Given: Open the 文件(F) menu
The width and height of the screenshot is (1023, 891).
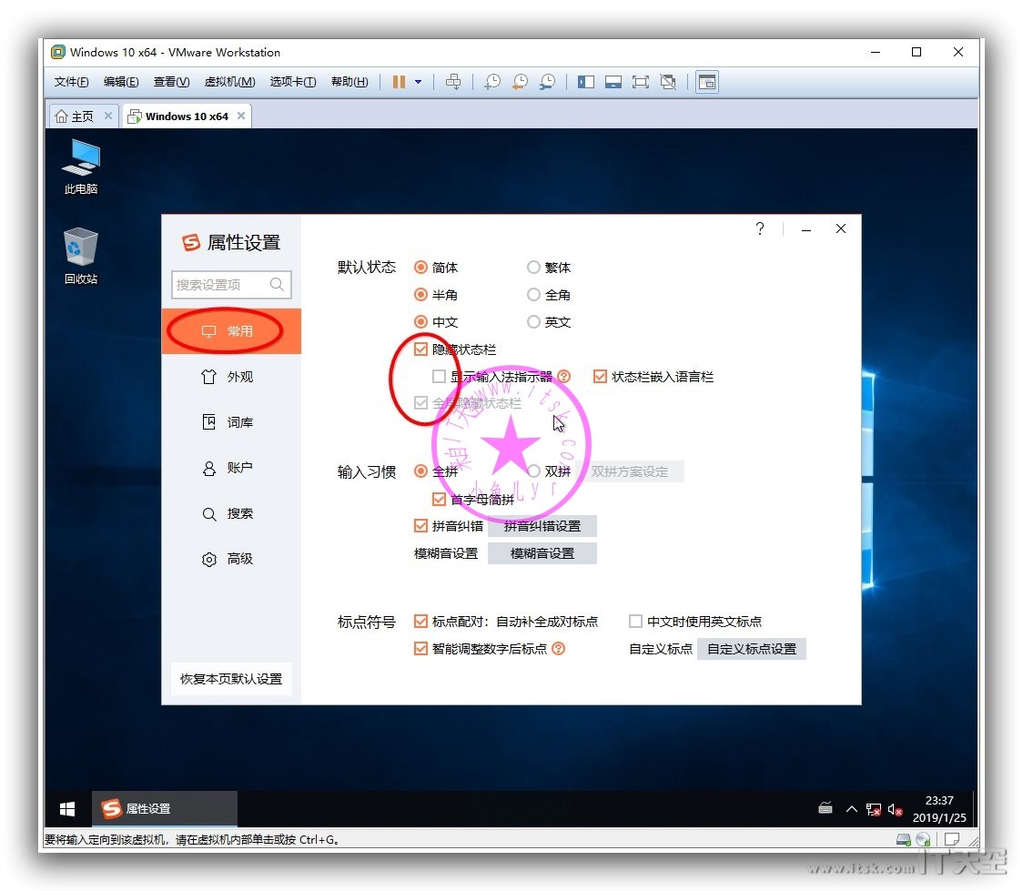Looking at the screenshot, I should 71,82.
